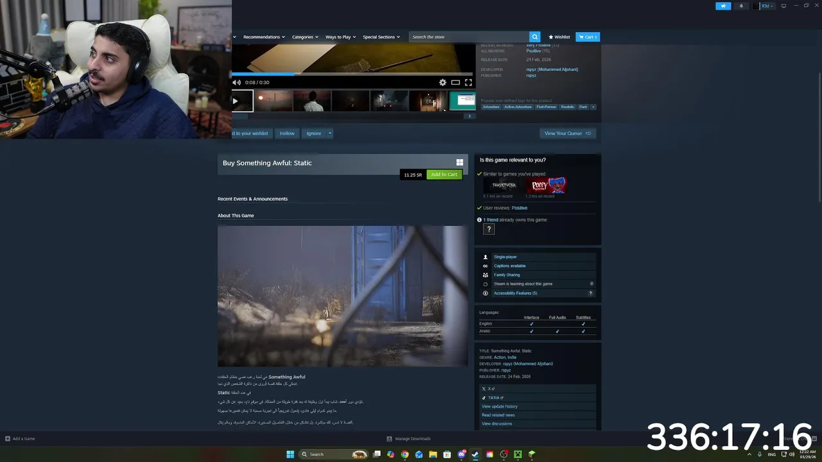
Task: Select the sunset power lines screenshot thumbnail
Action: click(x=274, y=101)
